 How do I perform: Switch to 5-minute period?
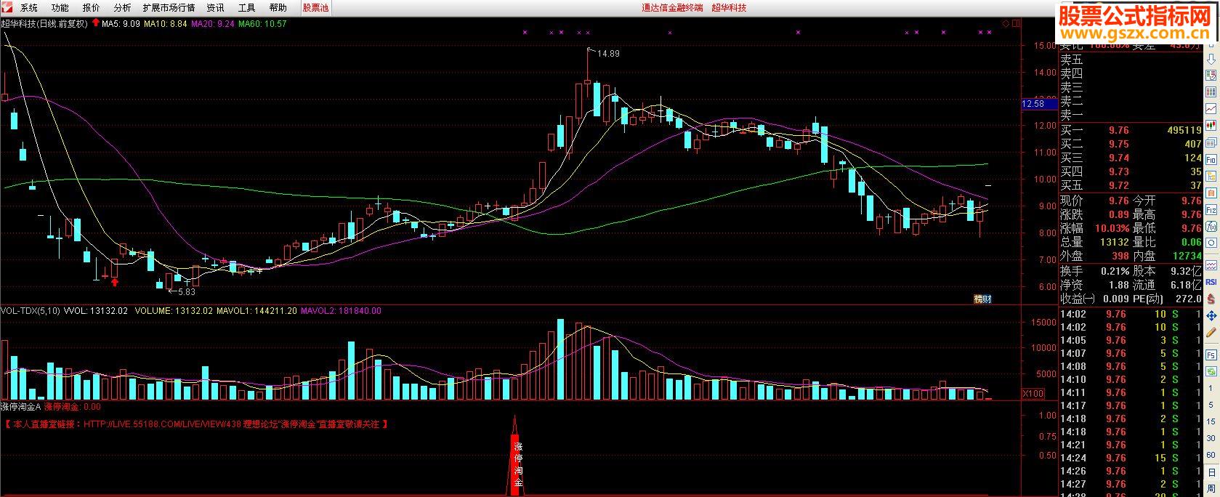(x=1211, y=407)
